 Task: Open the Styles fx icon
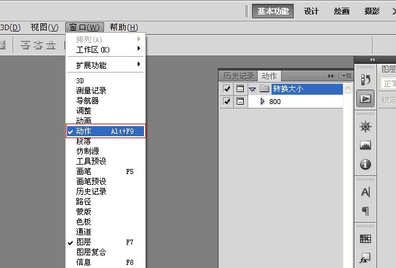point(365,258)
